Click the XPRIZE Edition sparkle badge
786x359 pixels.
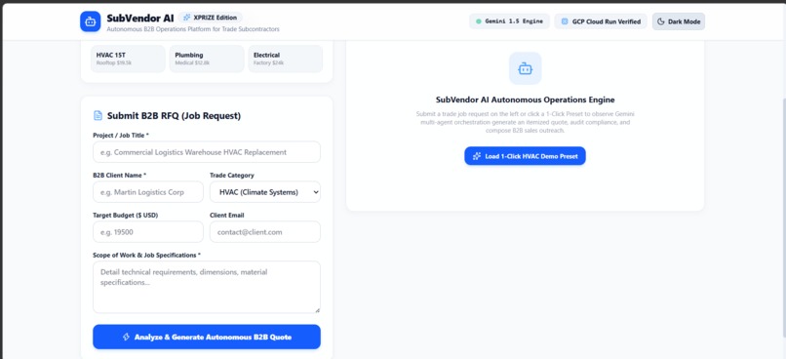click(210, 18)
